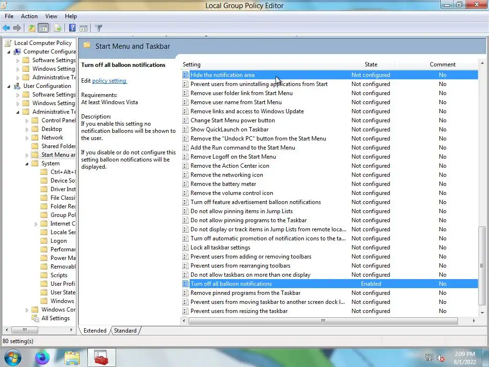Collapse the Computer Configuration node

(9, 52)
